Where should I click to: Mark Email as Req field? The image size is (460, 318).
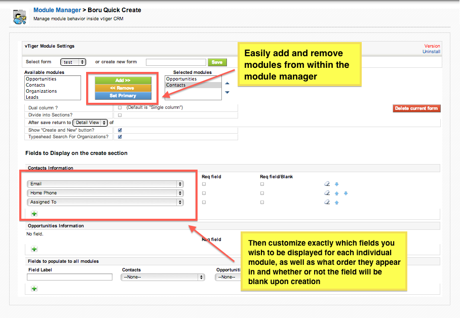pos(204,184)
